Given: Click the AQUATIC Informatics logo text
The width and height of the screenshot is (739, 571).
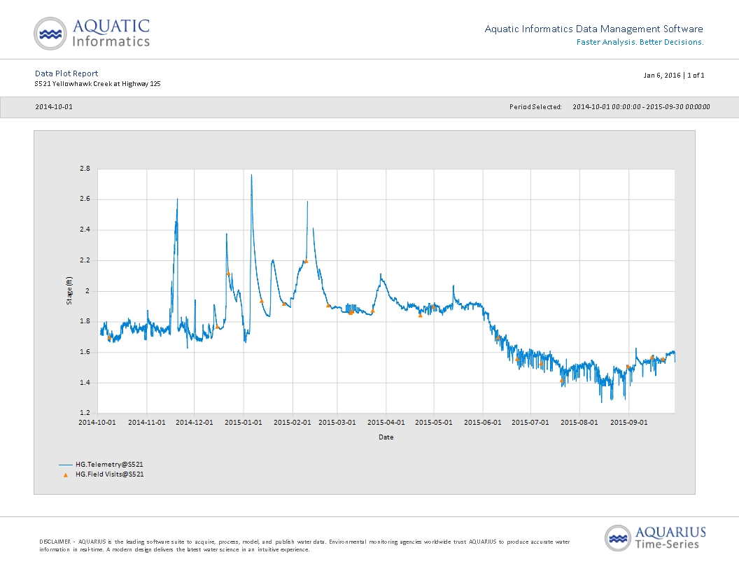Looking at the screenshot, I should coord(111,33).
